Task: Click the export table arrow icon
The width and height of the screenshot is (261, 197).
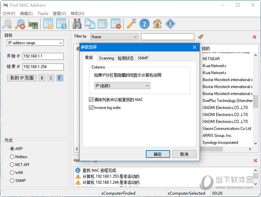Action: (103, 24)
